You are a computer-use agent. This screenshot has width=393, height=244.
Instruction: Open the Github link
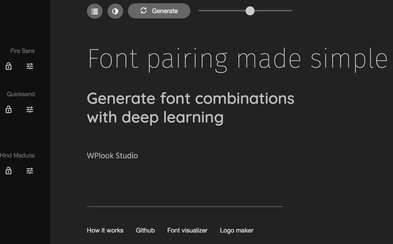145,230
